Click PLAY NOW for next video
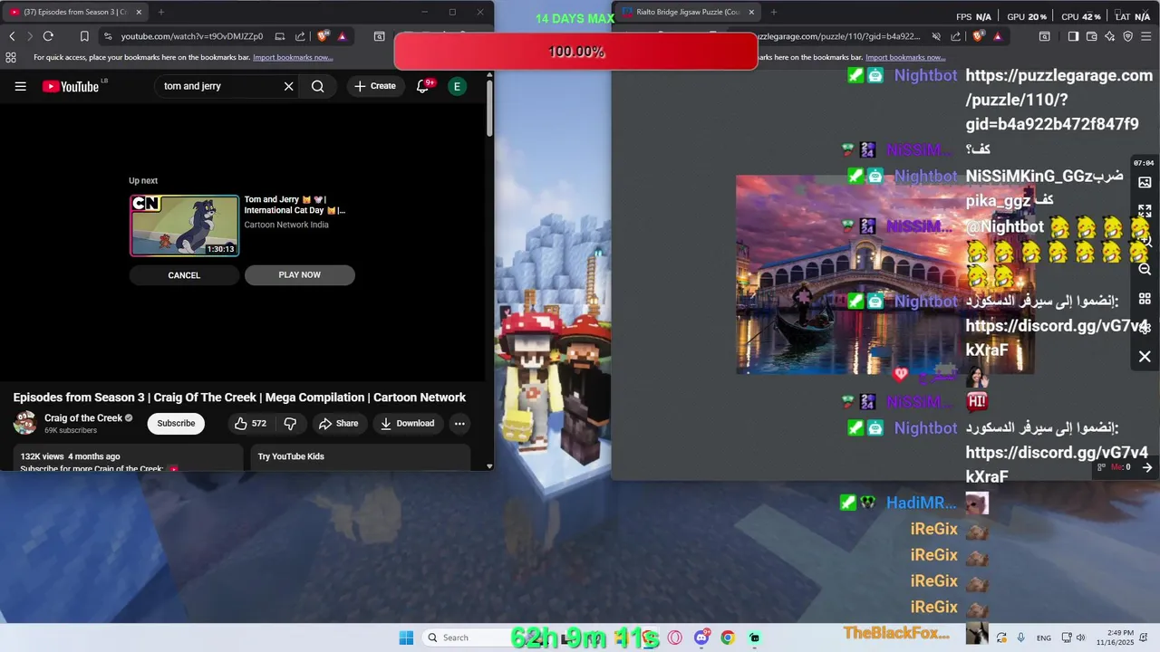The image size is (1160, 652). click(x=300, y=275)
